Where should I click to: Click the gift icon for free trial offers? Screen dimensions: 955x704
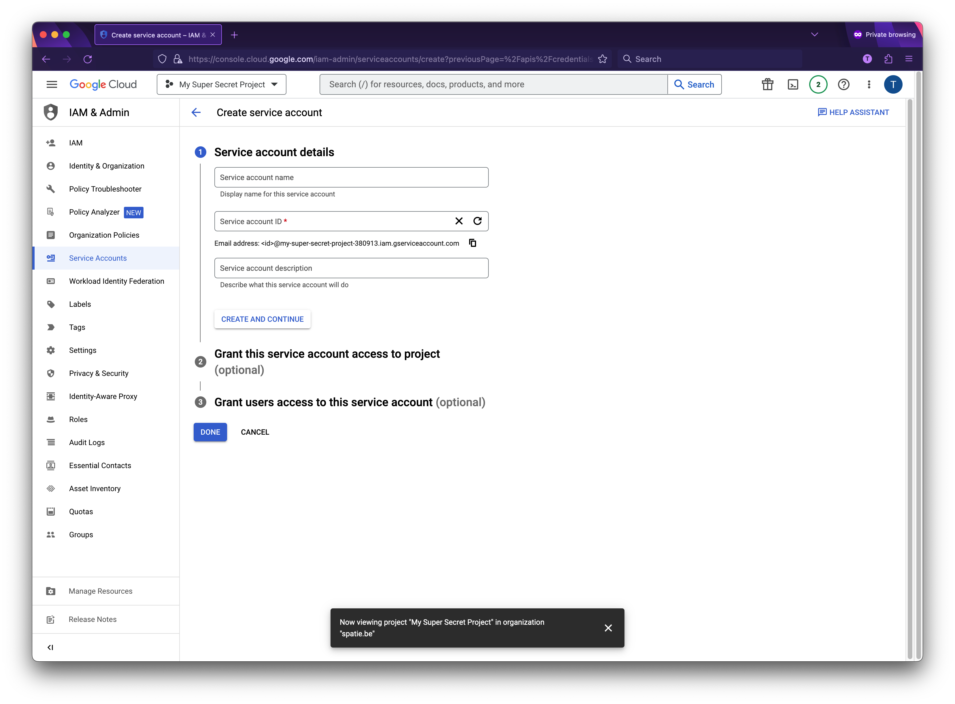tap(767, 84)
